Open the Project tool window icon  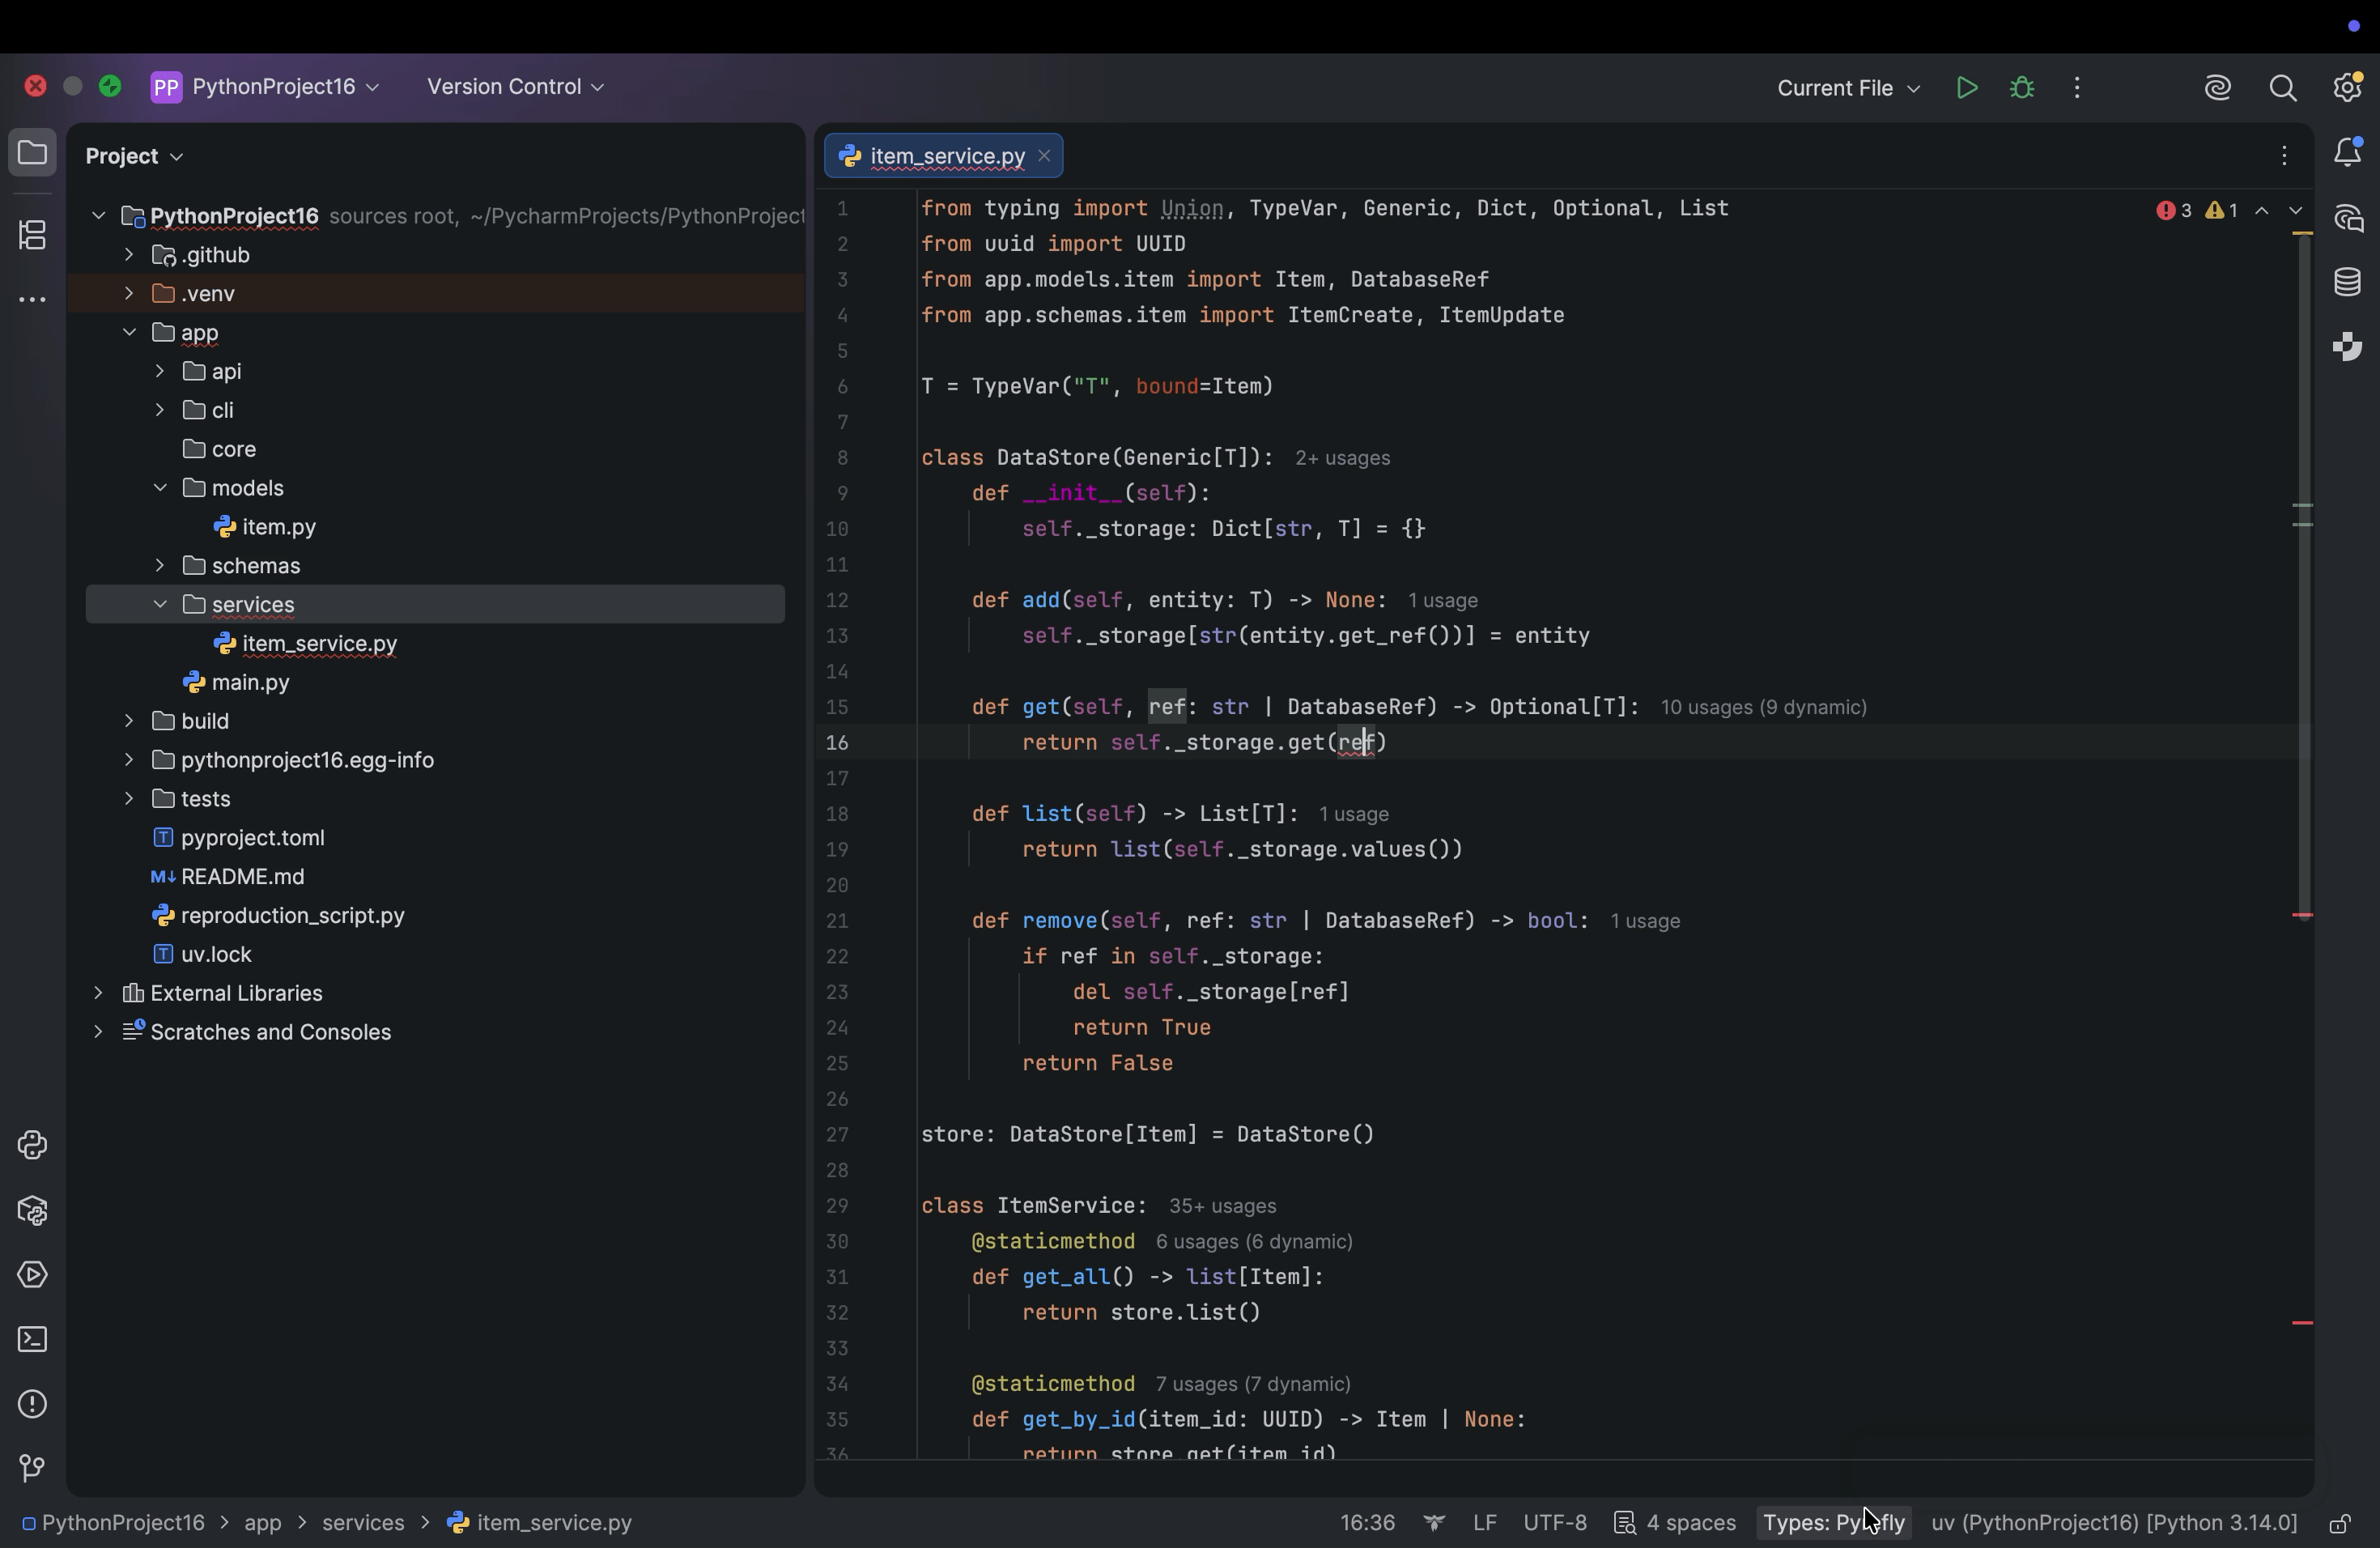(x=32, y=153)
